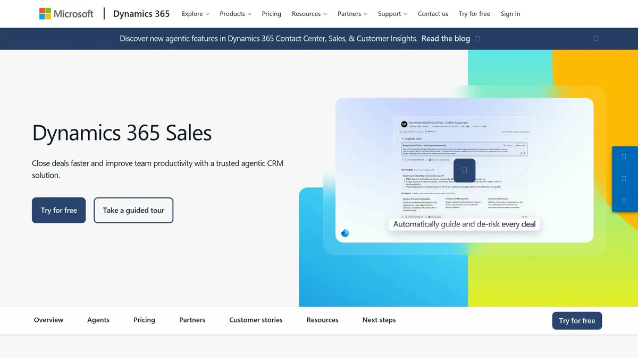Click the Try for free button under the headline
Screen dimensions: 638x358
(58, 210)
